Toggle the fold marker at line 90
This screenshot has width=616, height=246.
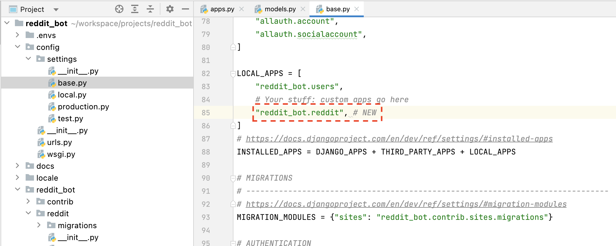[233, 178]
